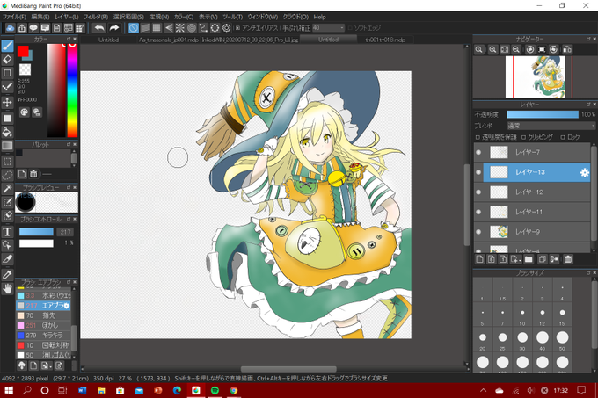Create a new layer folder

click(x=529, y=259)
